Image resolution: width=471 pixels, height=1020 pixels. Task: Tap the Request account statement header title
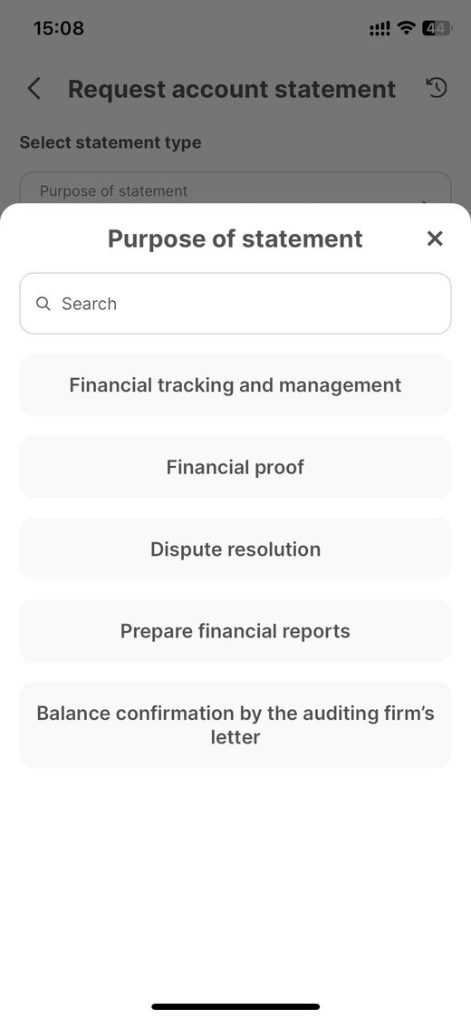coord(232,89)
